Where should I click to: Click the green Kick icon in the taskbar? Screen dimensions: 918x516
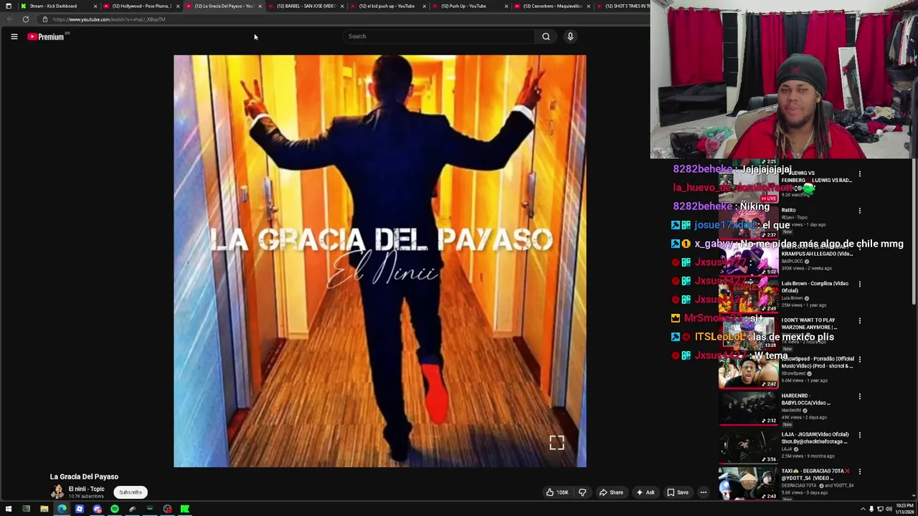click(185, 509)
